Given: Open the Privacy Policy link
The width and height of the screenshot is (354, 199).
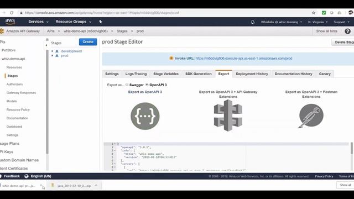Looking at the screenshot, I should coord(324,176).
